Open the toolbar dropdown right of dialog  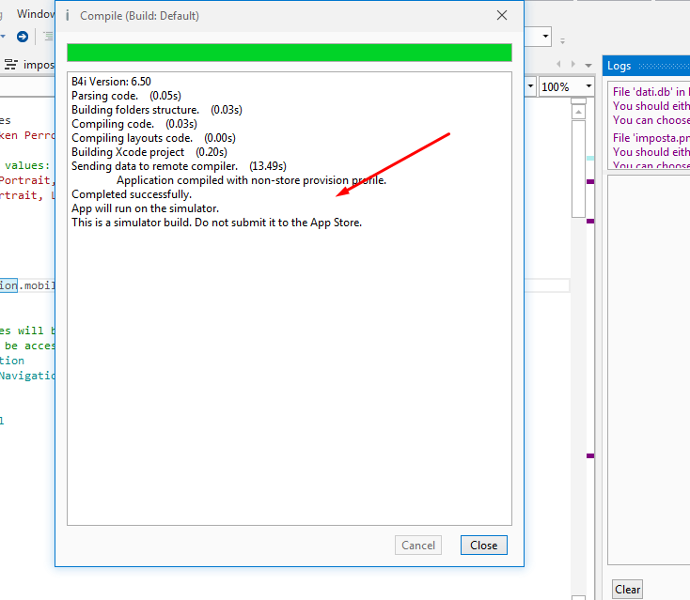pyautogui.click(x=545, y=36)
